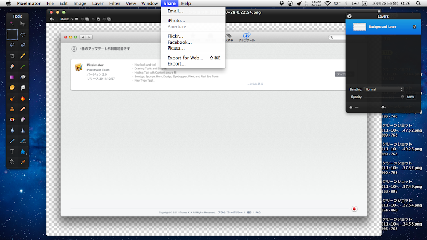
Task: Select the Polygonal Lasso tool
Action: tap(23, 45)
